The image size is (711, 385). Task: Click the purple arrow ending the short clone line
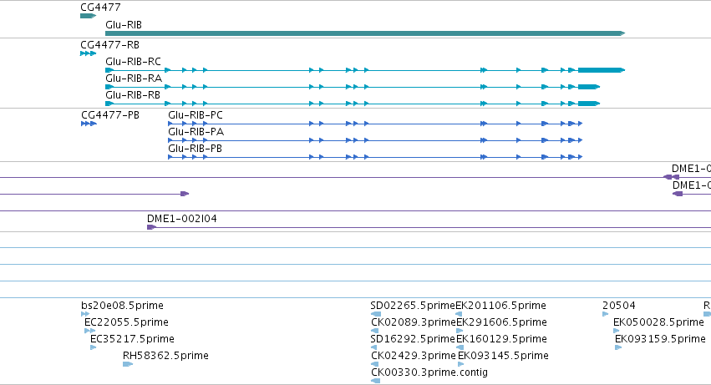(x=185, y=194)
